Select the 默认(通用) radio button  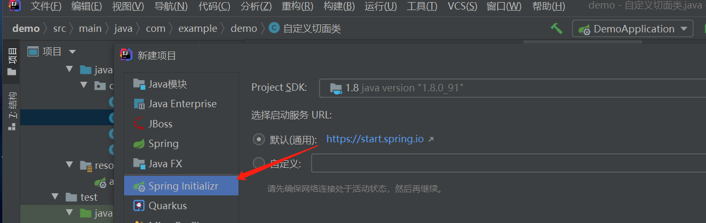[x=259, y=140]
